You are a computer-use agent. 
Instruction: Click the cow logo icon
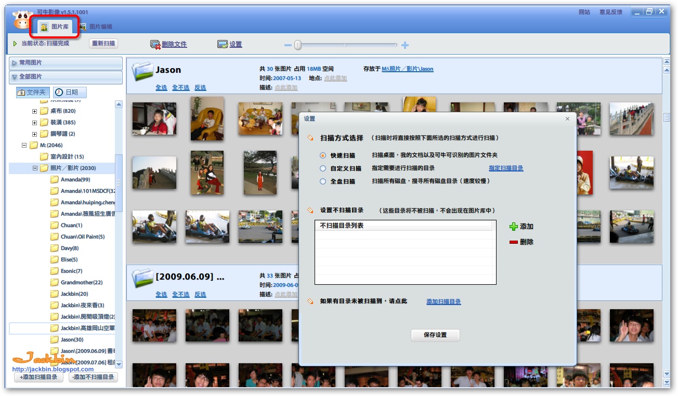tap(22, 20)
